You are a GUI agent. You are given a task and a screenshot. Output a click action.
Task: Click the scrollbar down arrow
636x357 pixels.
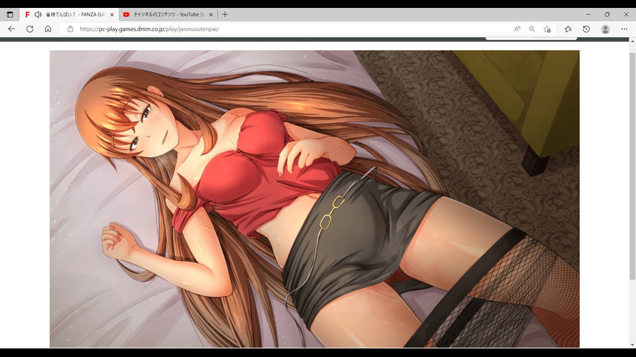pos(632,345)
